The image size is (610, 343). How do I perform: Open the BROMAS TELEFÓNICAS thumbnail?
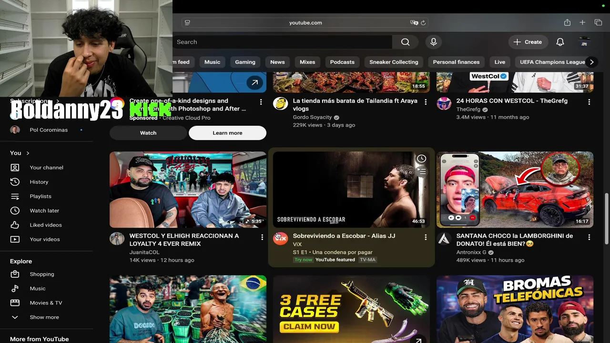(x=515, y=309)
